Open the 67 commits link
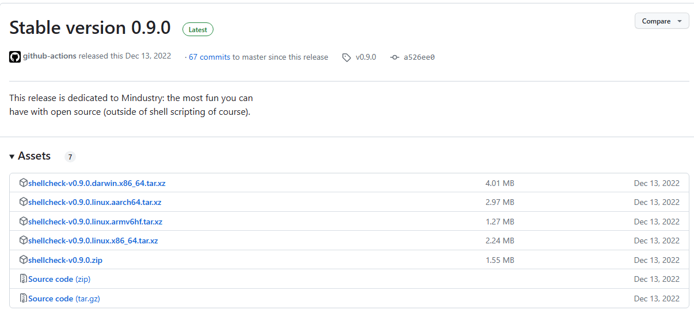The width and height of the screenshot is (694, 314). 209,57
